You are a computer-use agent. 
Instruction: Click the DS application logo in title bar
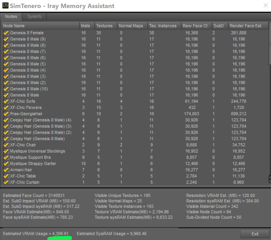pyautogui.click(x=5, y=5)
